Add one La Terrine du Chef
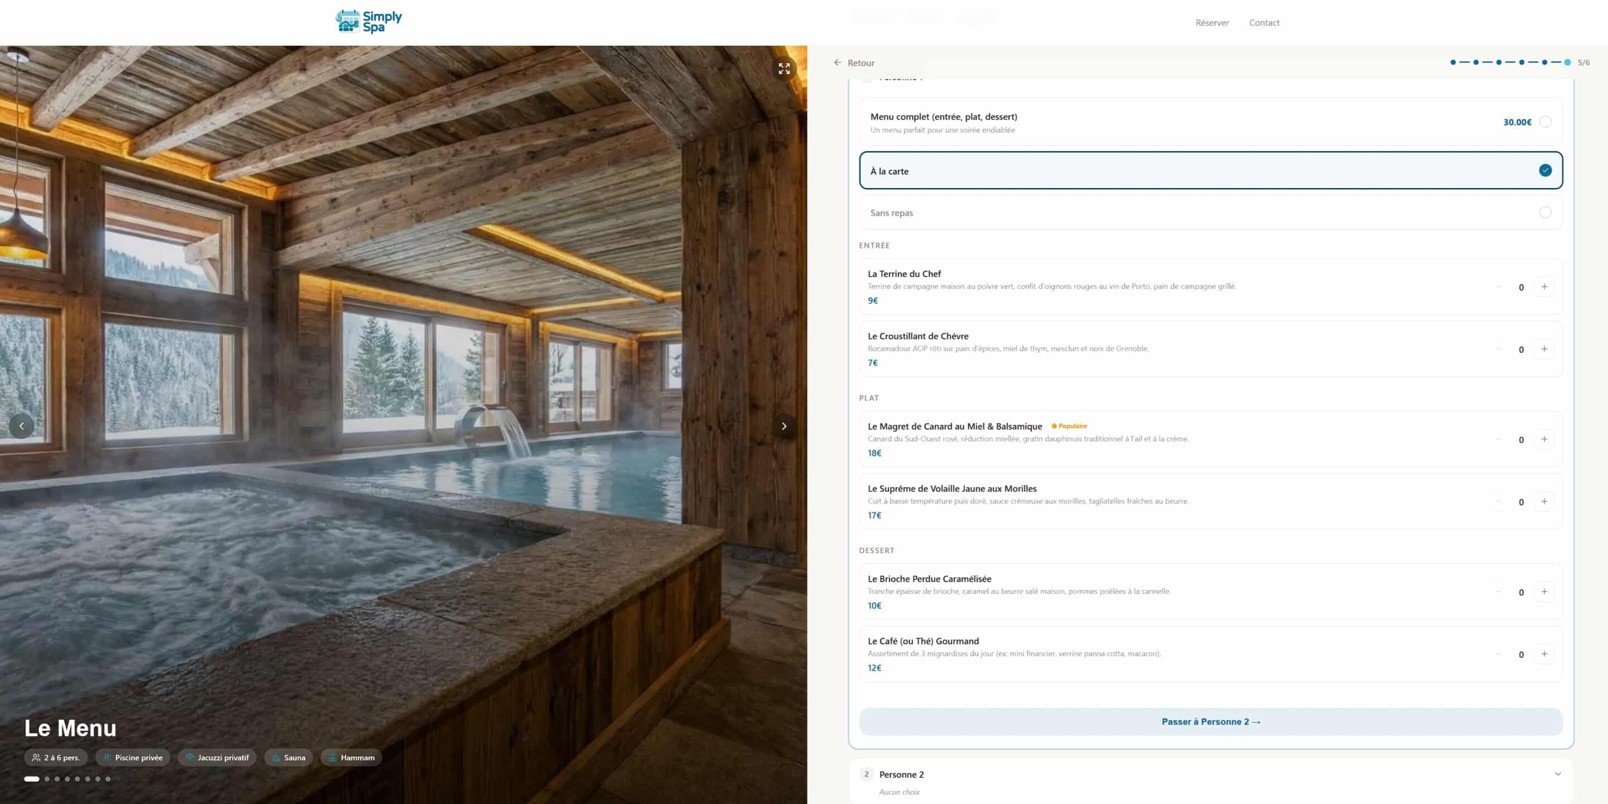Image resolution: width=1608 pixels, height=804 pixels. coord(1544,287)
